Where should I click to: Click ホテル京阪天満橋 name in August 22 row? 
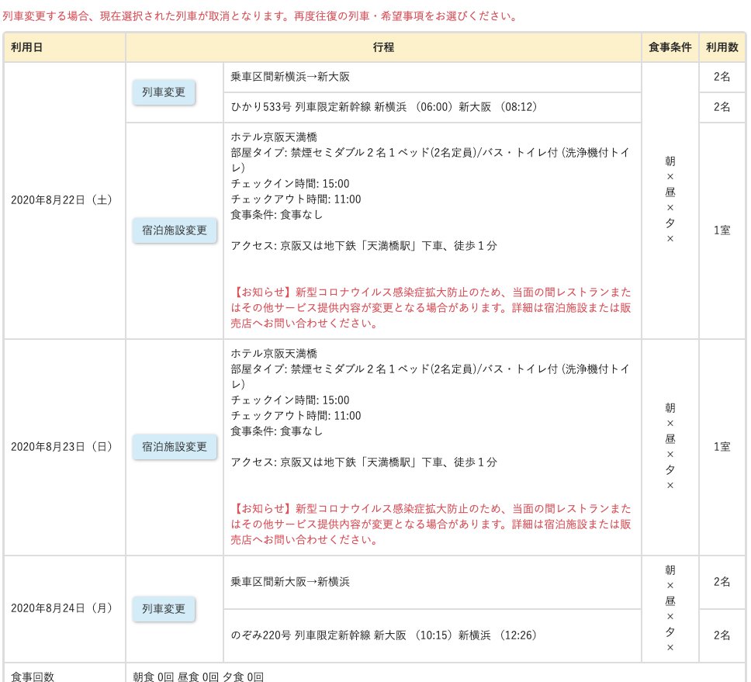coord(274,137)
